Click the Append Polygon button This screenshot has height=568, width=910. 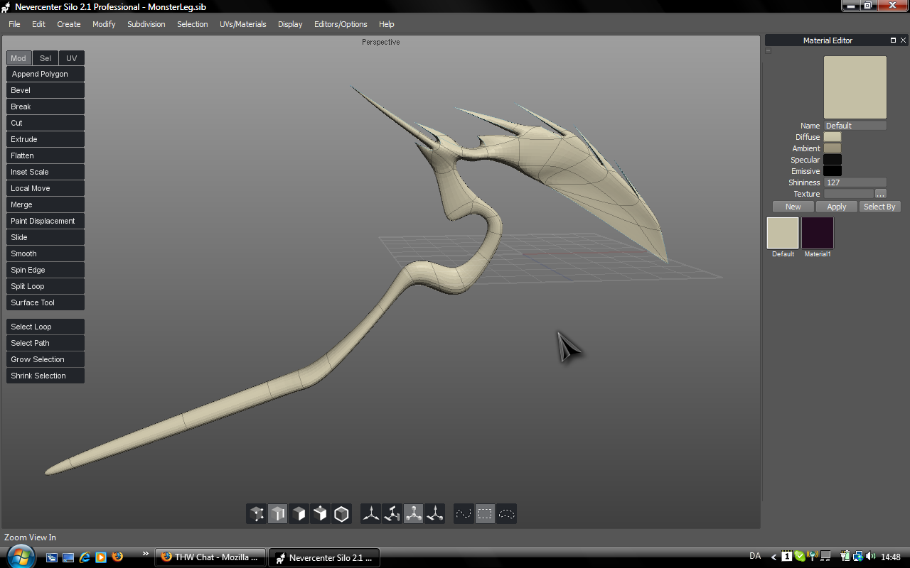[45, 74]
